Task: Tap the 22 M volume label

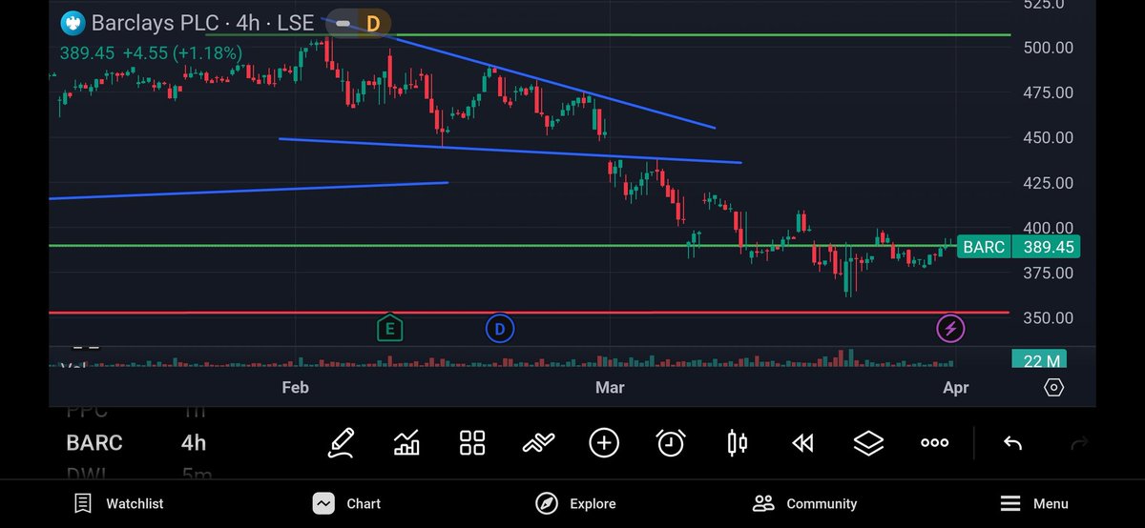Action: tap(1039, 359)
